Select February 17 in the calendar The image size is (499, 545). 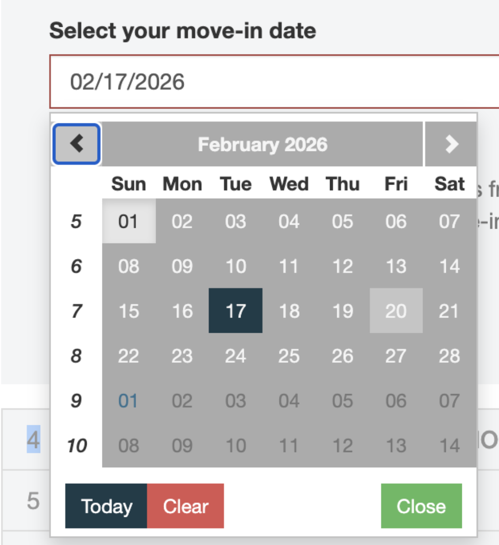[x=236, y=311]
